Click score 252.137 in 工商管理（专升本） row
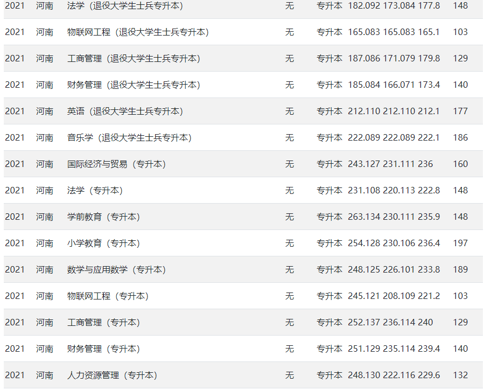The image size is (484, 390). pyautogui.click(x=364, y=322)
